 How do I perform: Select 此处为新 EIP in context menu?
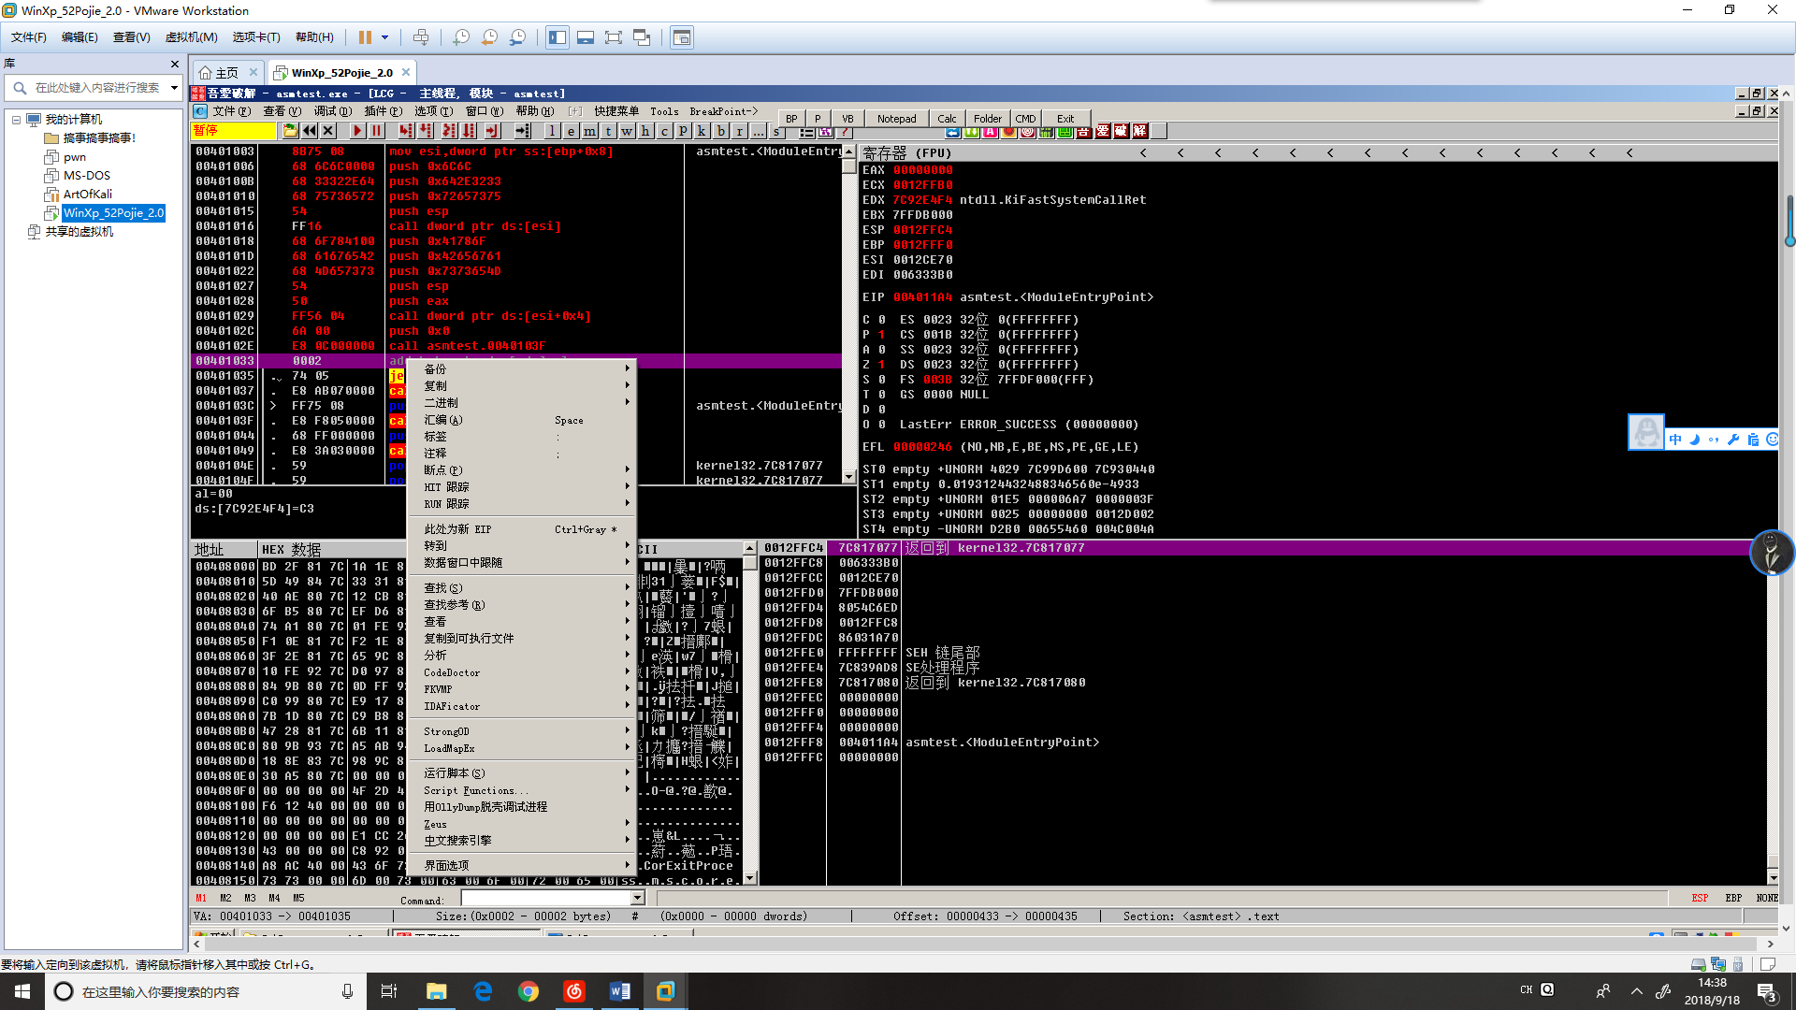point(457,529)
